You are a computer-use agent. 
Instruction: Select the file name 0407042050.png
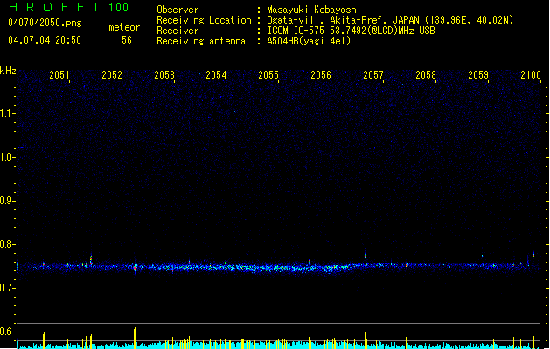pyautogui.click(x=45, y=23)
